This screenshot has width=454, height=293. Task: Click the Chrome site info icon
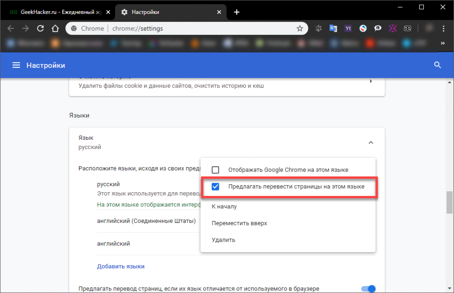(x=74, y=28)
